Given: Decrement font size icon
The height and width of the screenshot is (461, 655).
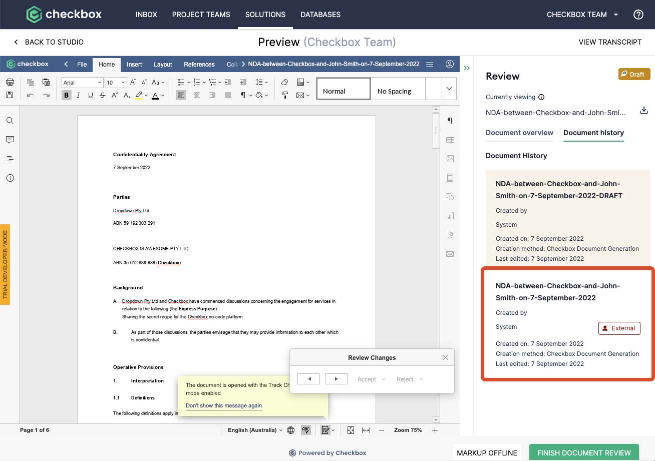Looking at the screenshot, I should 144,83.
